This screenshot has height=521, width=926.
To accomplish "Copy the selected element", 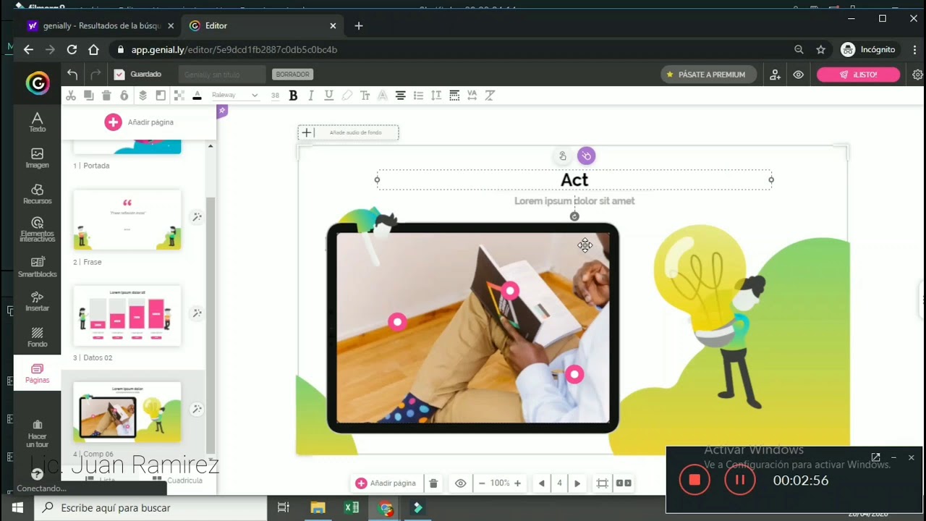I will click(x=88, y=96).
